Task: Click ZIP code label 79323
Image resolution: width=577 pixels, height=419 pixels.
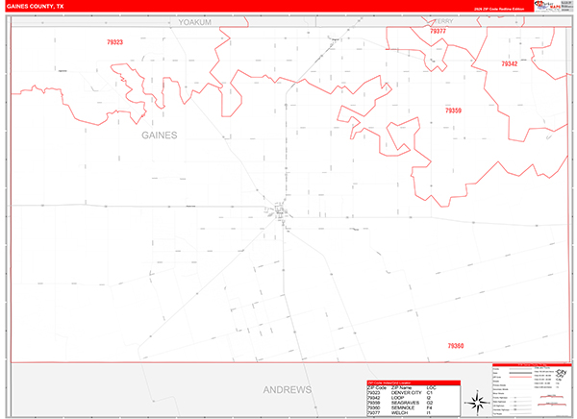Action: pyautogui.click(x=114, y=42)
